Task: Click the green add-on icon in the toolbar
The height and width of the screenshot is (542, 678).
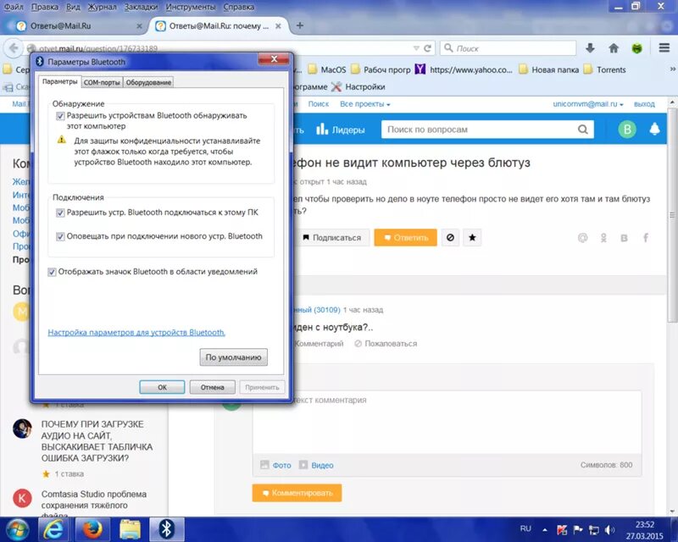Action: coord(637,48)
